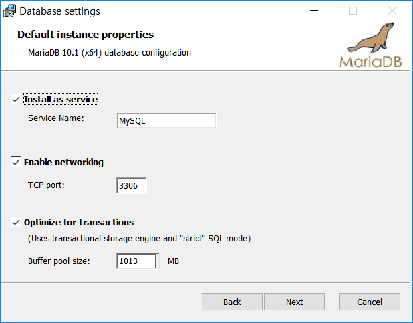Click the Service Name field containing MySQL
Viewport: 413px width, 323px height.
coord(166,121)
